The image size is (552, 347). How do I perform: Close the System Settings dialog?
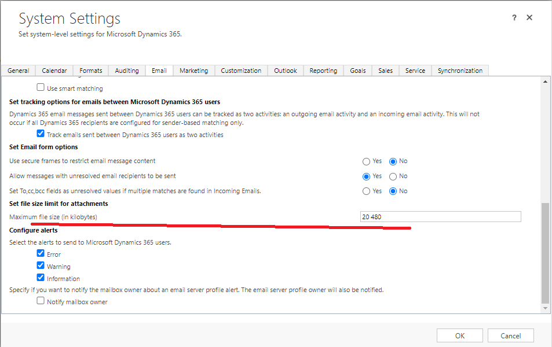[x=529, y=17]
